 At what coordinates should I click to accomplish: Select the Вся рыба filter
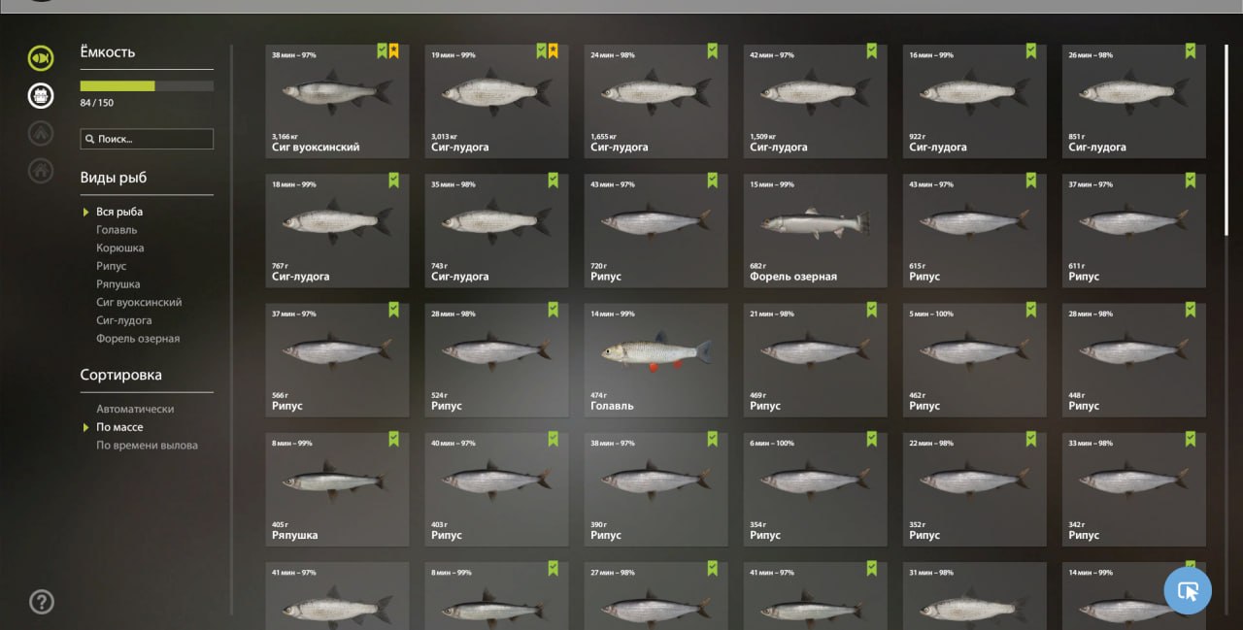[119, 212]
